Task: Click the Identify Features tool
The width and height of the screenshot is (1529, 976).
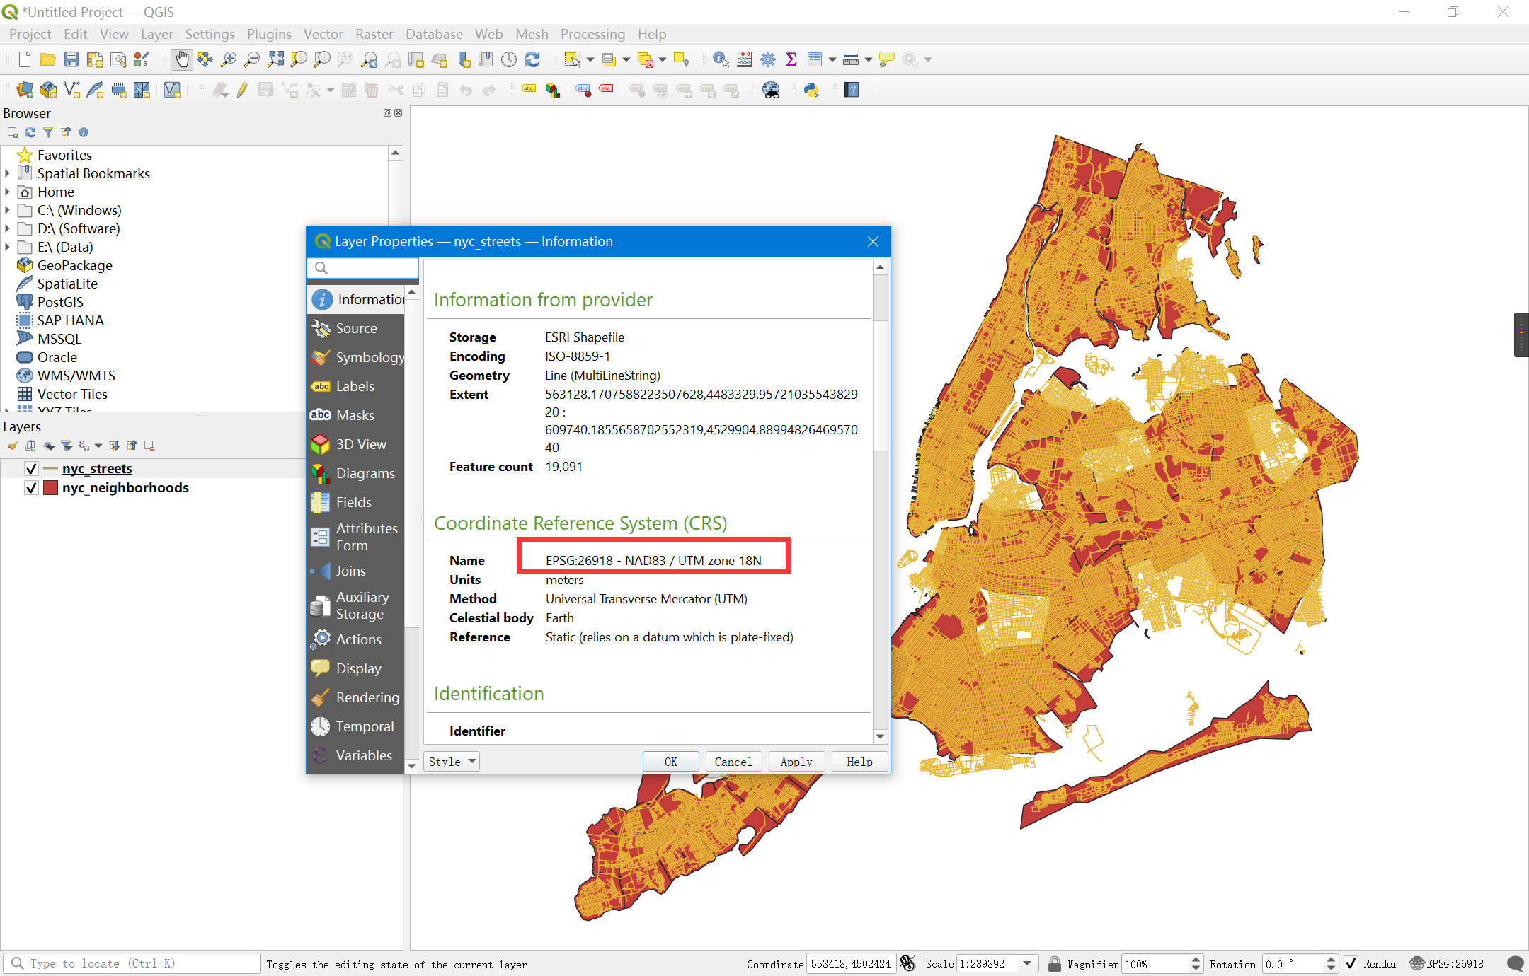Action: 721,59
